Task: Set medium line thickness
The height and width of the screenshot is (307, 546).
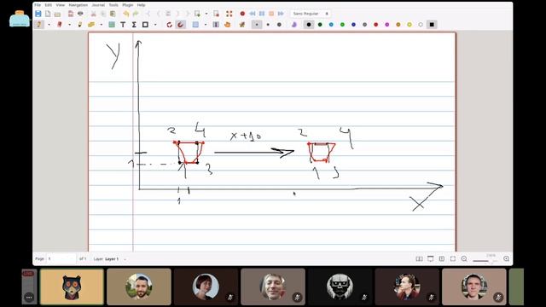Action: point(268,25)
